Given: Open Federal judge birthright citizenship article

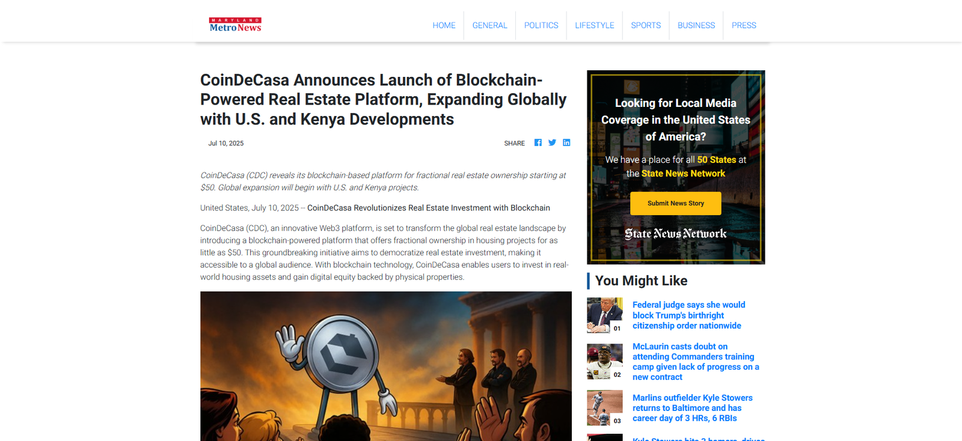Looking at the screenshot, I should point(688,315).
